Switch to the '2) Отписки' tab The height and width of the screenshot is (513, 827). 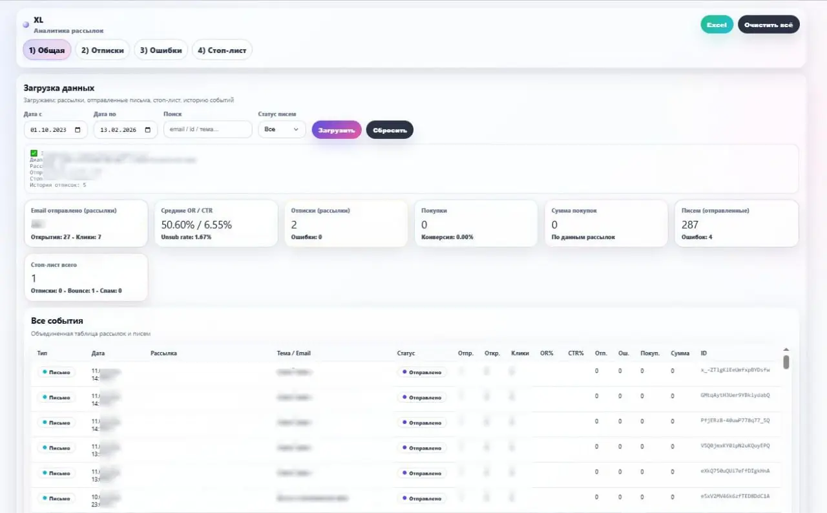tap(103, 50)
